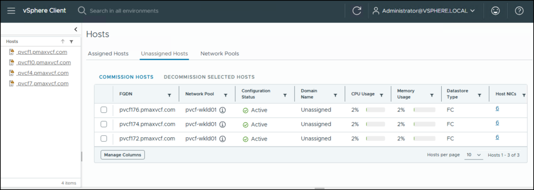Click host icon beside pvcf7.pmaxvcf.com
This screenshot has width=534, height=190.
pyautogui.click(x=12, y=84)
